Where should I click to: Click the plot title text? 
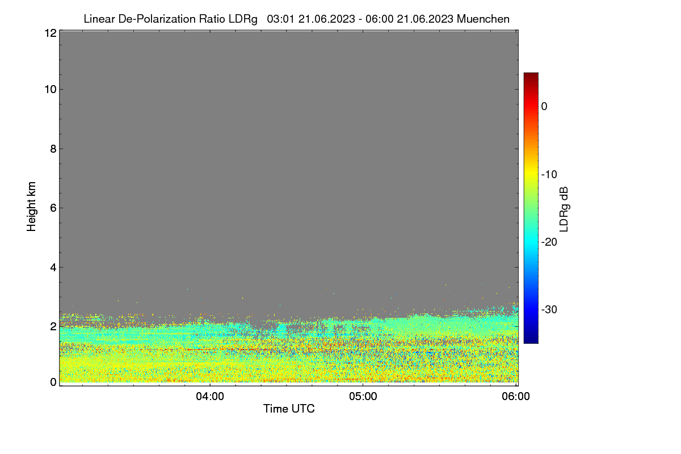pos(296,19)
